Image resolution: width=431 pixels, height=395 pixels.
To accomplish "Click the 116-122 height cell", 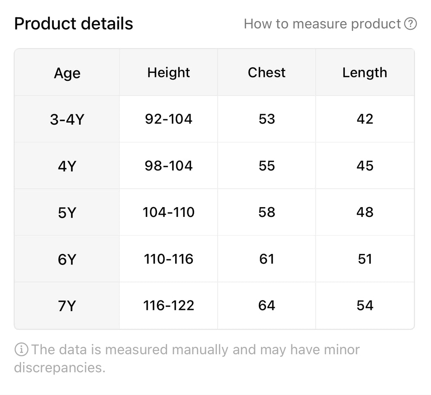I will (168, 306).
